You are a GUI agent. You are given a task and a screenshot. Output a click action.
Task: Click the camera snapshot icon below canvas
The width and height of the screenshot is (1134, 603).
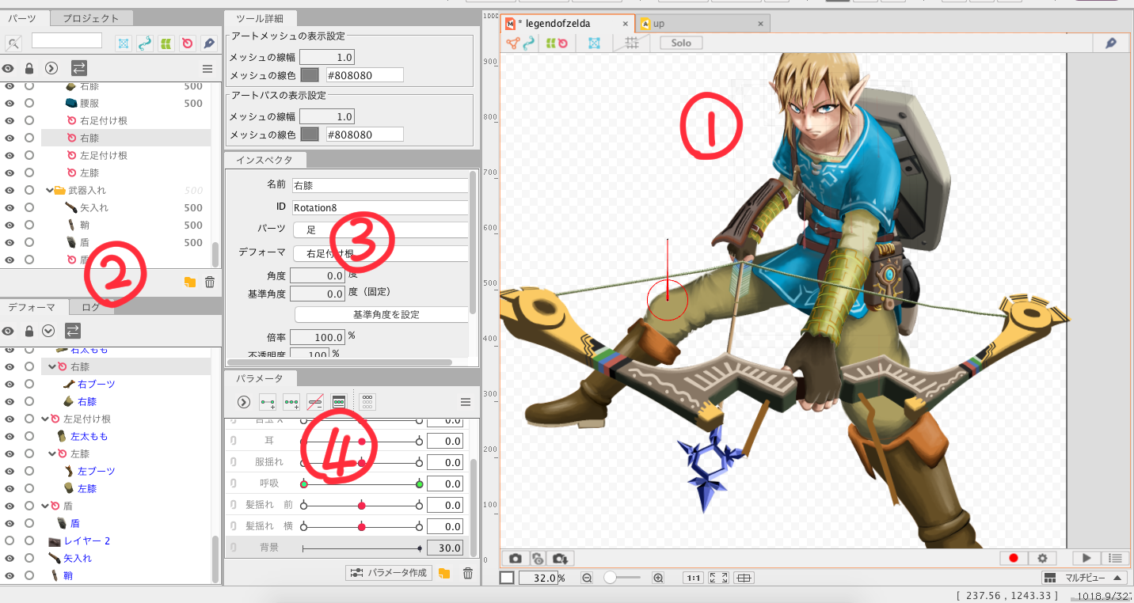[516, 559]
